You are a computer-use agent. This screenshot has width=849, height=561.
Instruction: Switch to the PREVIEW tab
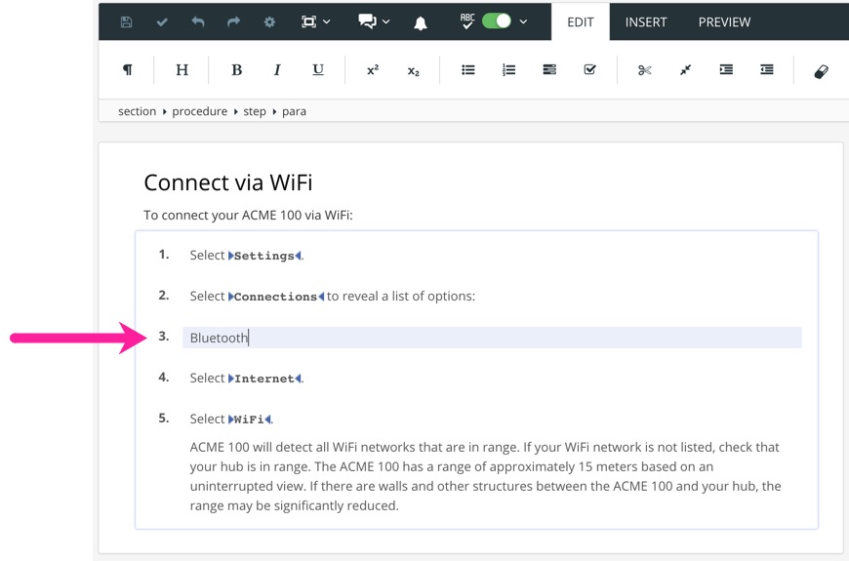pos(724,21)
